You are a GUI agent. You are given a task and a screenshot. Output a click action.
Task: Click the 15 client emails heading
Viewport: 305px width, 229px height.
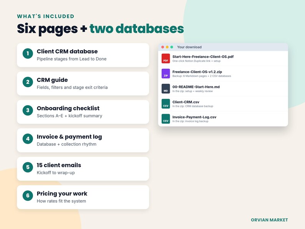coord(59,165)
